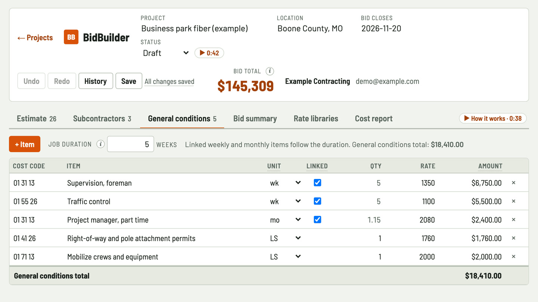This screenshot has width=538, height=302.
Task: Remove the Mobilize crews and equipment row
Action: pos(513,257)
